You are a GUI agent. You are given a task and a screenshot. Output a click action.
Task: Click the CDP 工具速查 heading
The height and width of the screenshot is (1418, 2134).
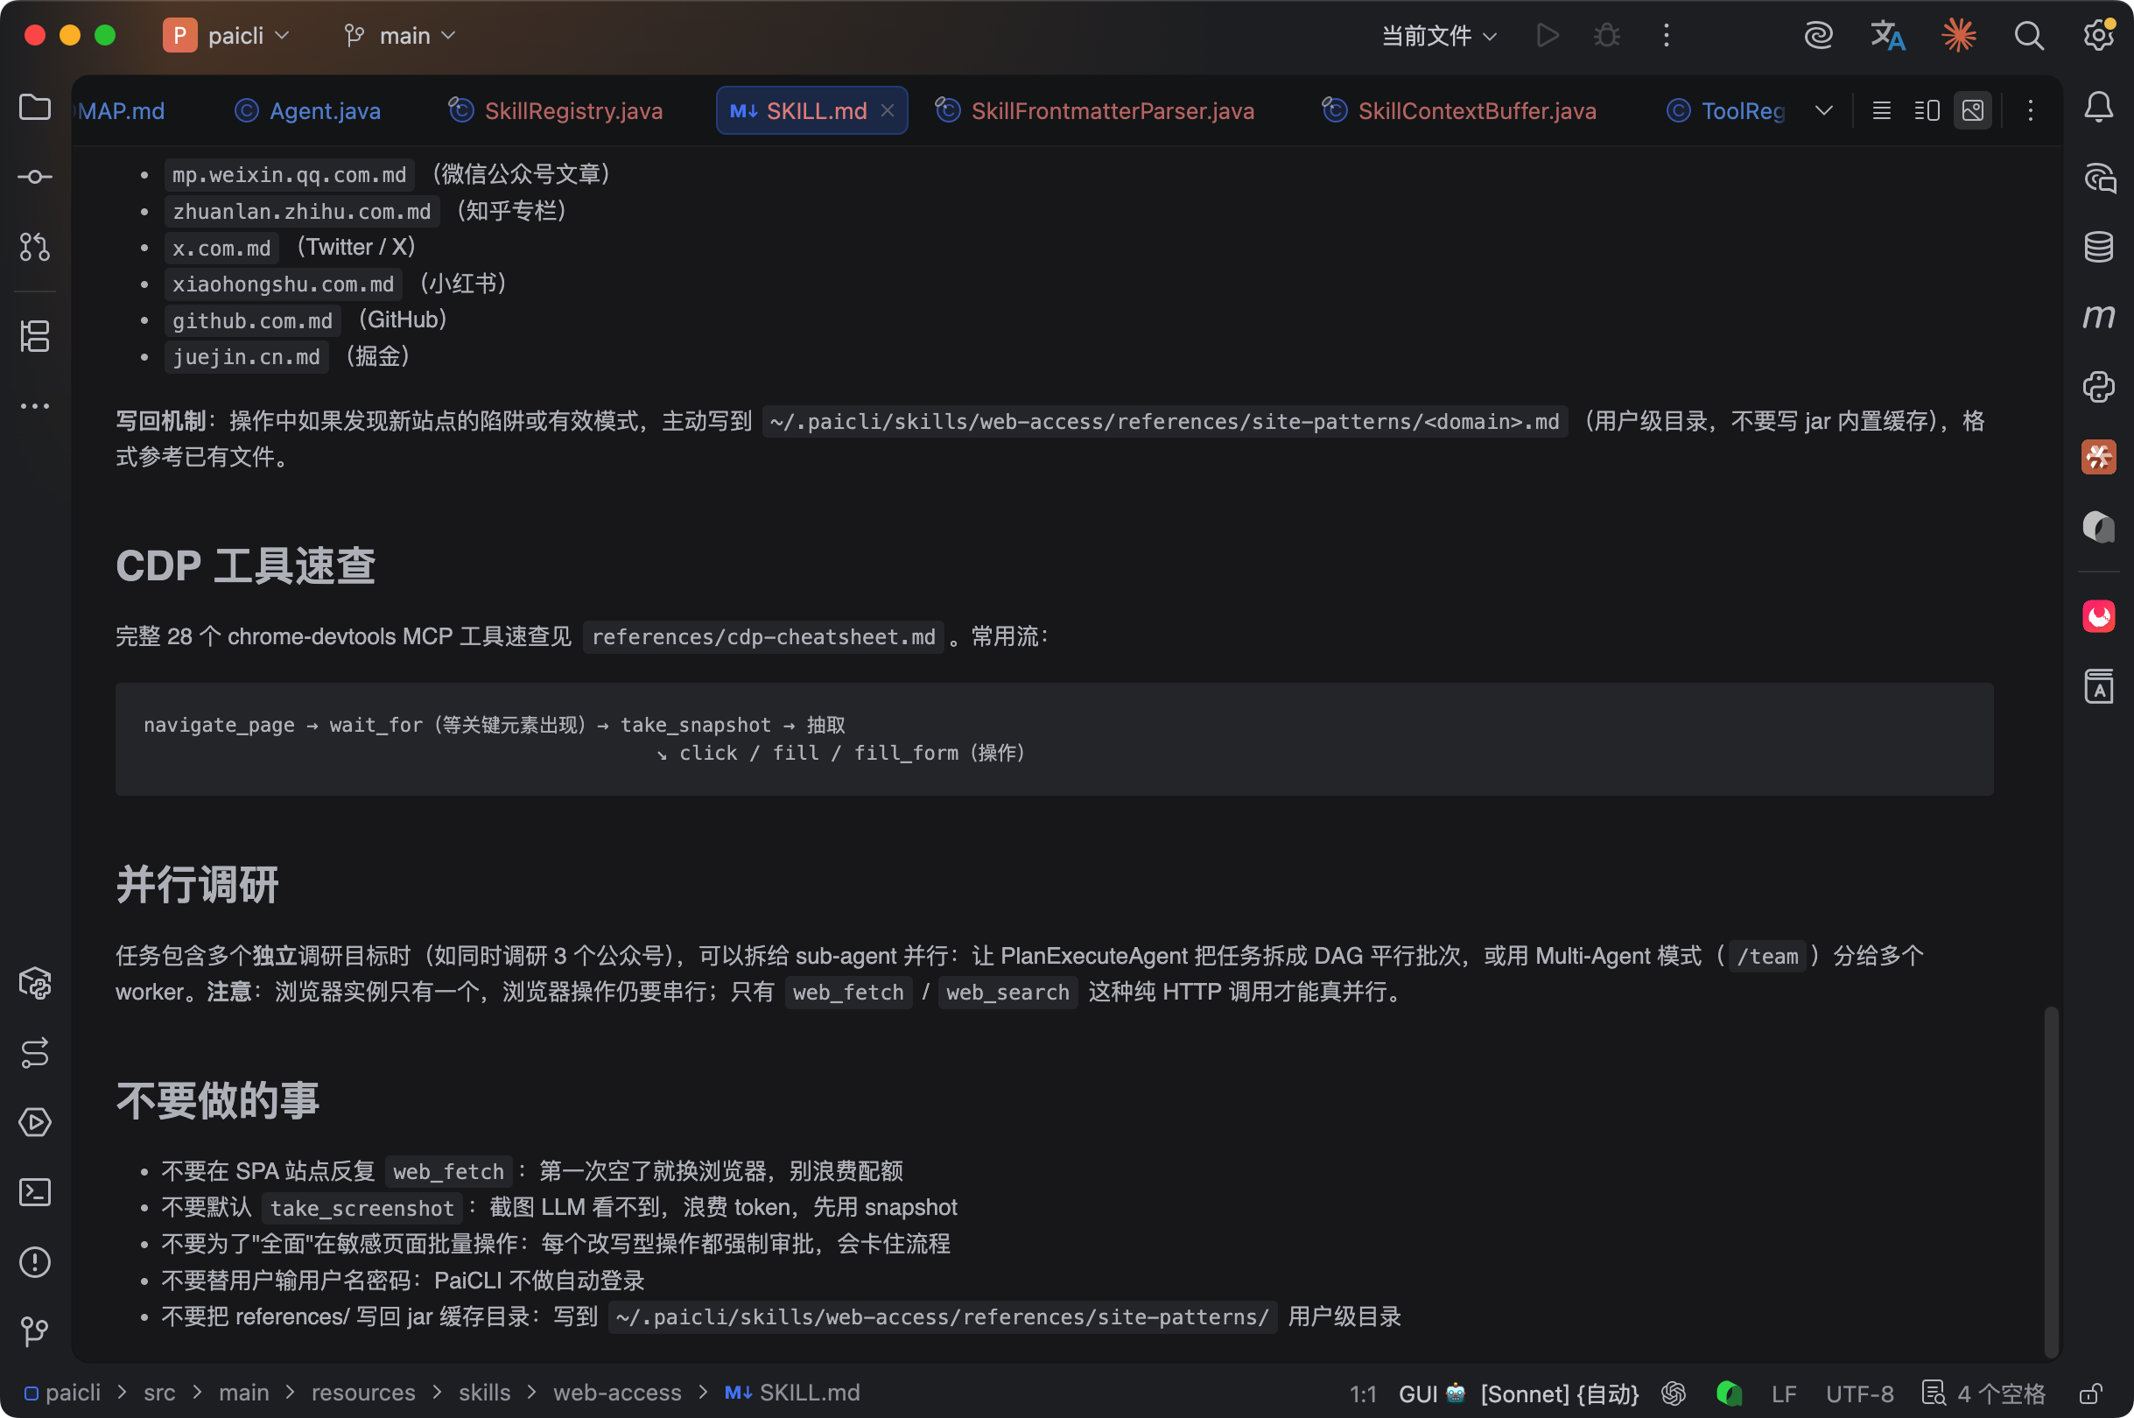click(245, 566)
